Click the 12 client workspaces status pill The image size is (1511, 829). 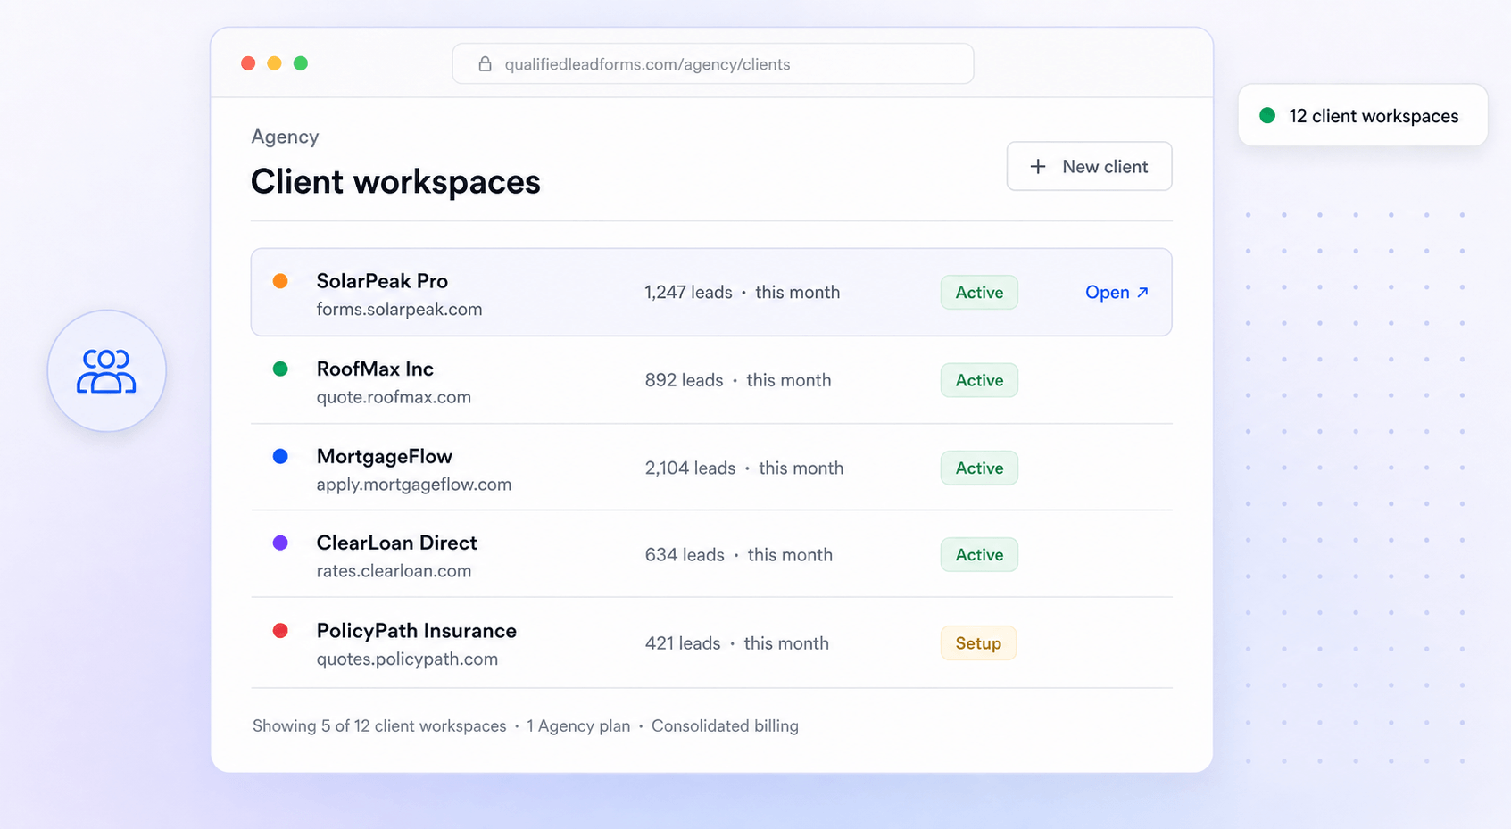point(1363,115)
